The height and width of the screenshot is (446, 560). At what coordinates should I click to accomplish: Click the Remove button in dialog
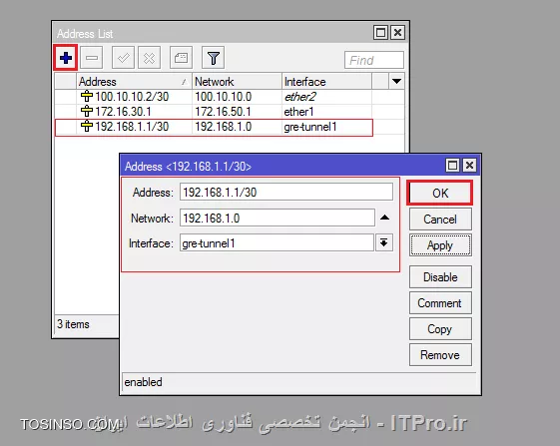[440, 355]
